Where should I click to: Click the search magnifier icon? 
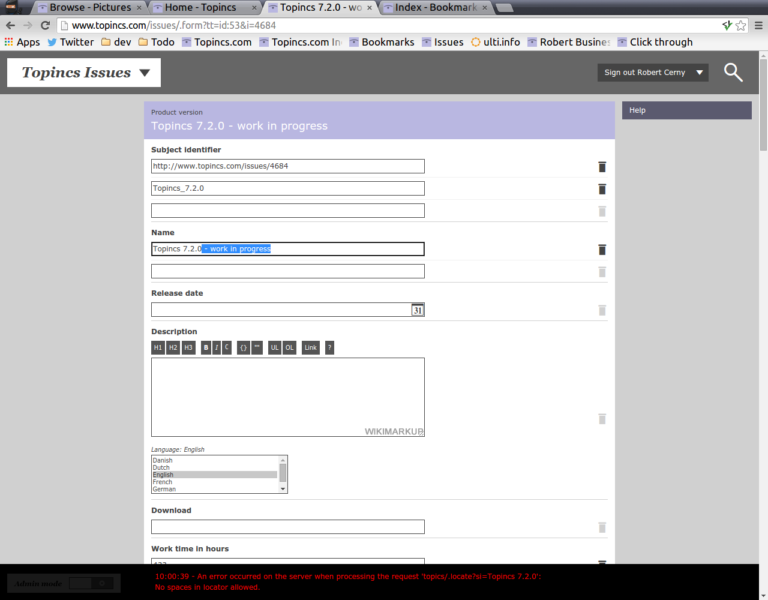pyautogui.click(x=733, y=73)
